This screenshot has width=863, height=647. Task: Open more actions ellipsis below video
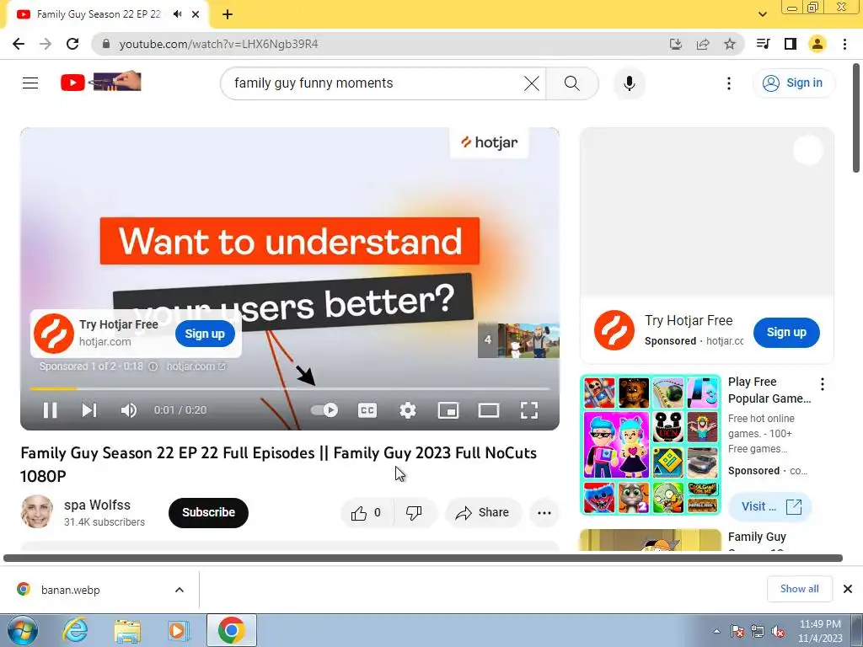pos(544,513)
